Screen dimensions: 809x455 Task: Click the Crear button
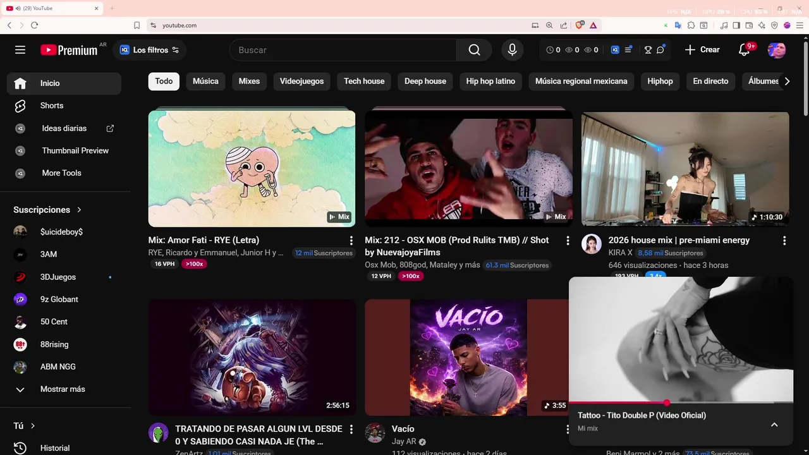tap(702, 50)
